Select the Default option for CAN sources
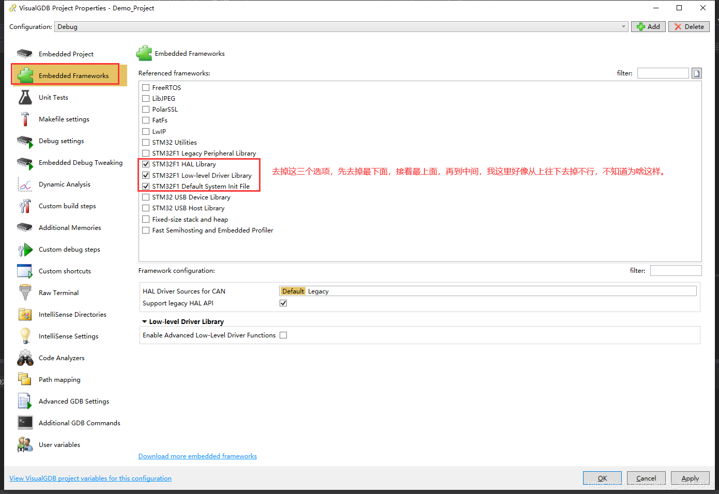This screenshot has width=719, height=494. (x=293, y=291)
